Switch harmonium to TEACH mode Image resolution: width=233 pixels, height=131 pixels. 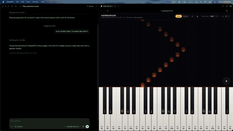185,16
